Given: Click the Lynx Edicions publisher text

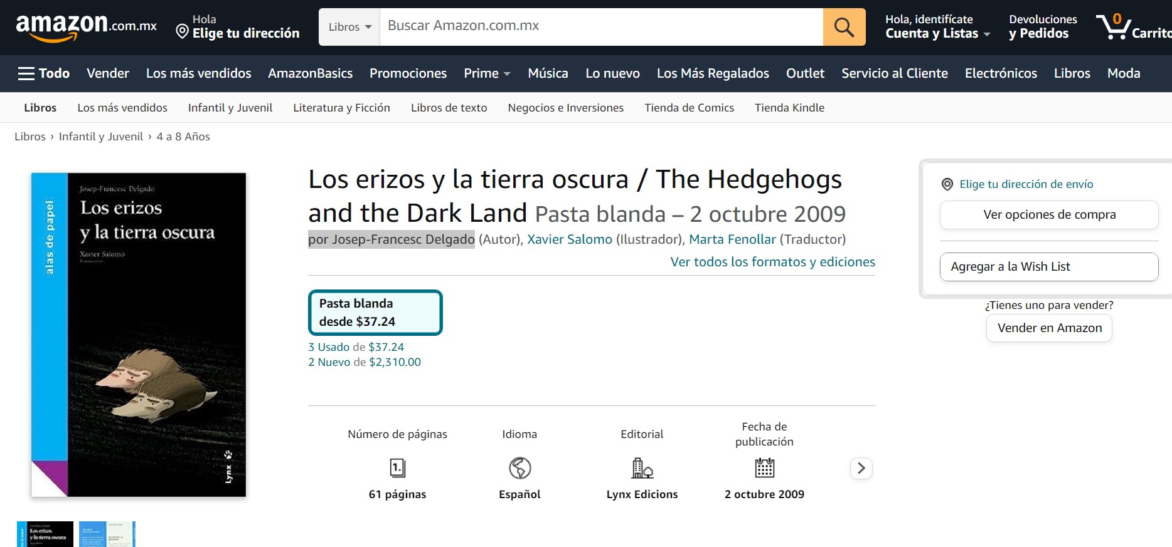Looking at the screenshot, I should (642, 494).
